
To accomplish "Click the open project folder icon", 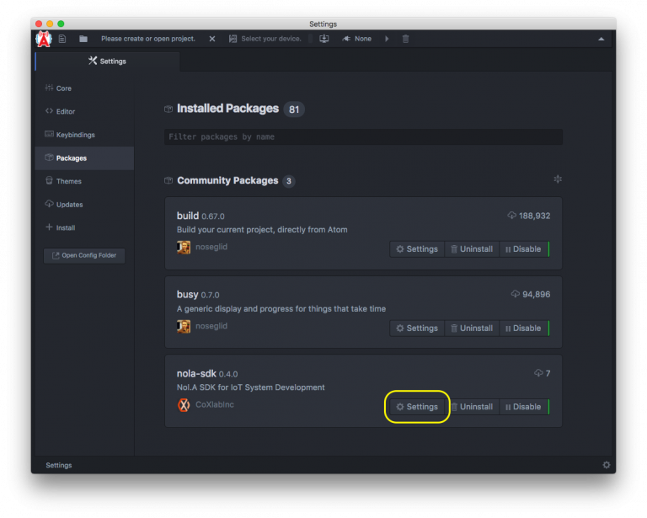I will 83,39.
